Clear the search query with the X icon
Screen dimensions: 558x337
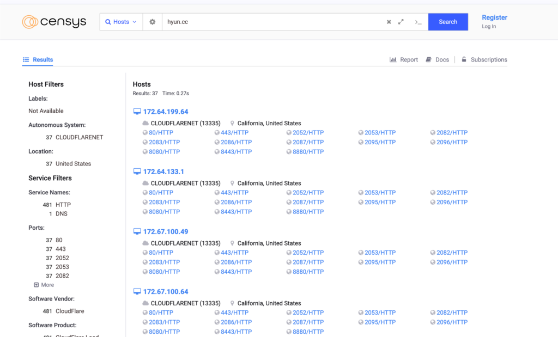click(x=389, y=22)
